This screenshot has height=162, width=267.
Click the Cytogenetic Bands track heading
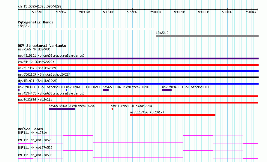[36, 22]
